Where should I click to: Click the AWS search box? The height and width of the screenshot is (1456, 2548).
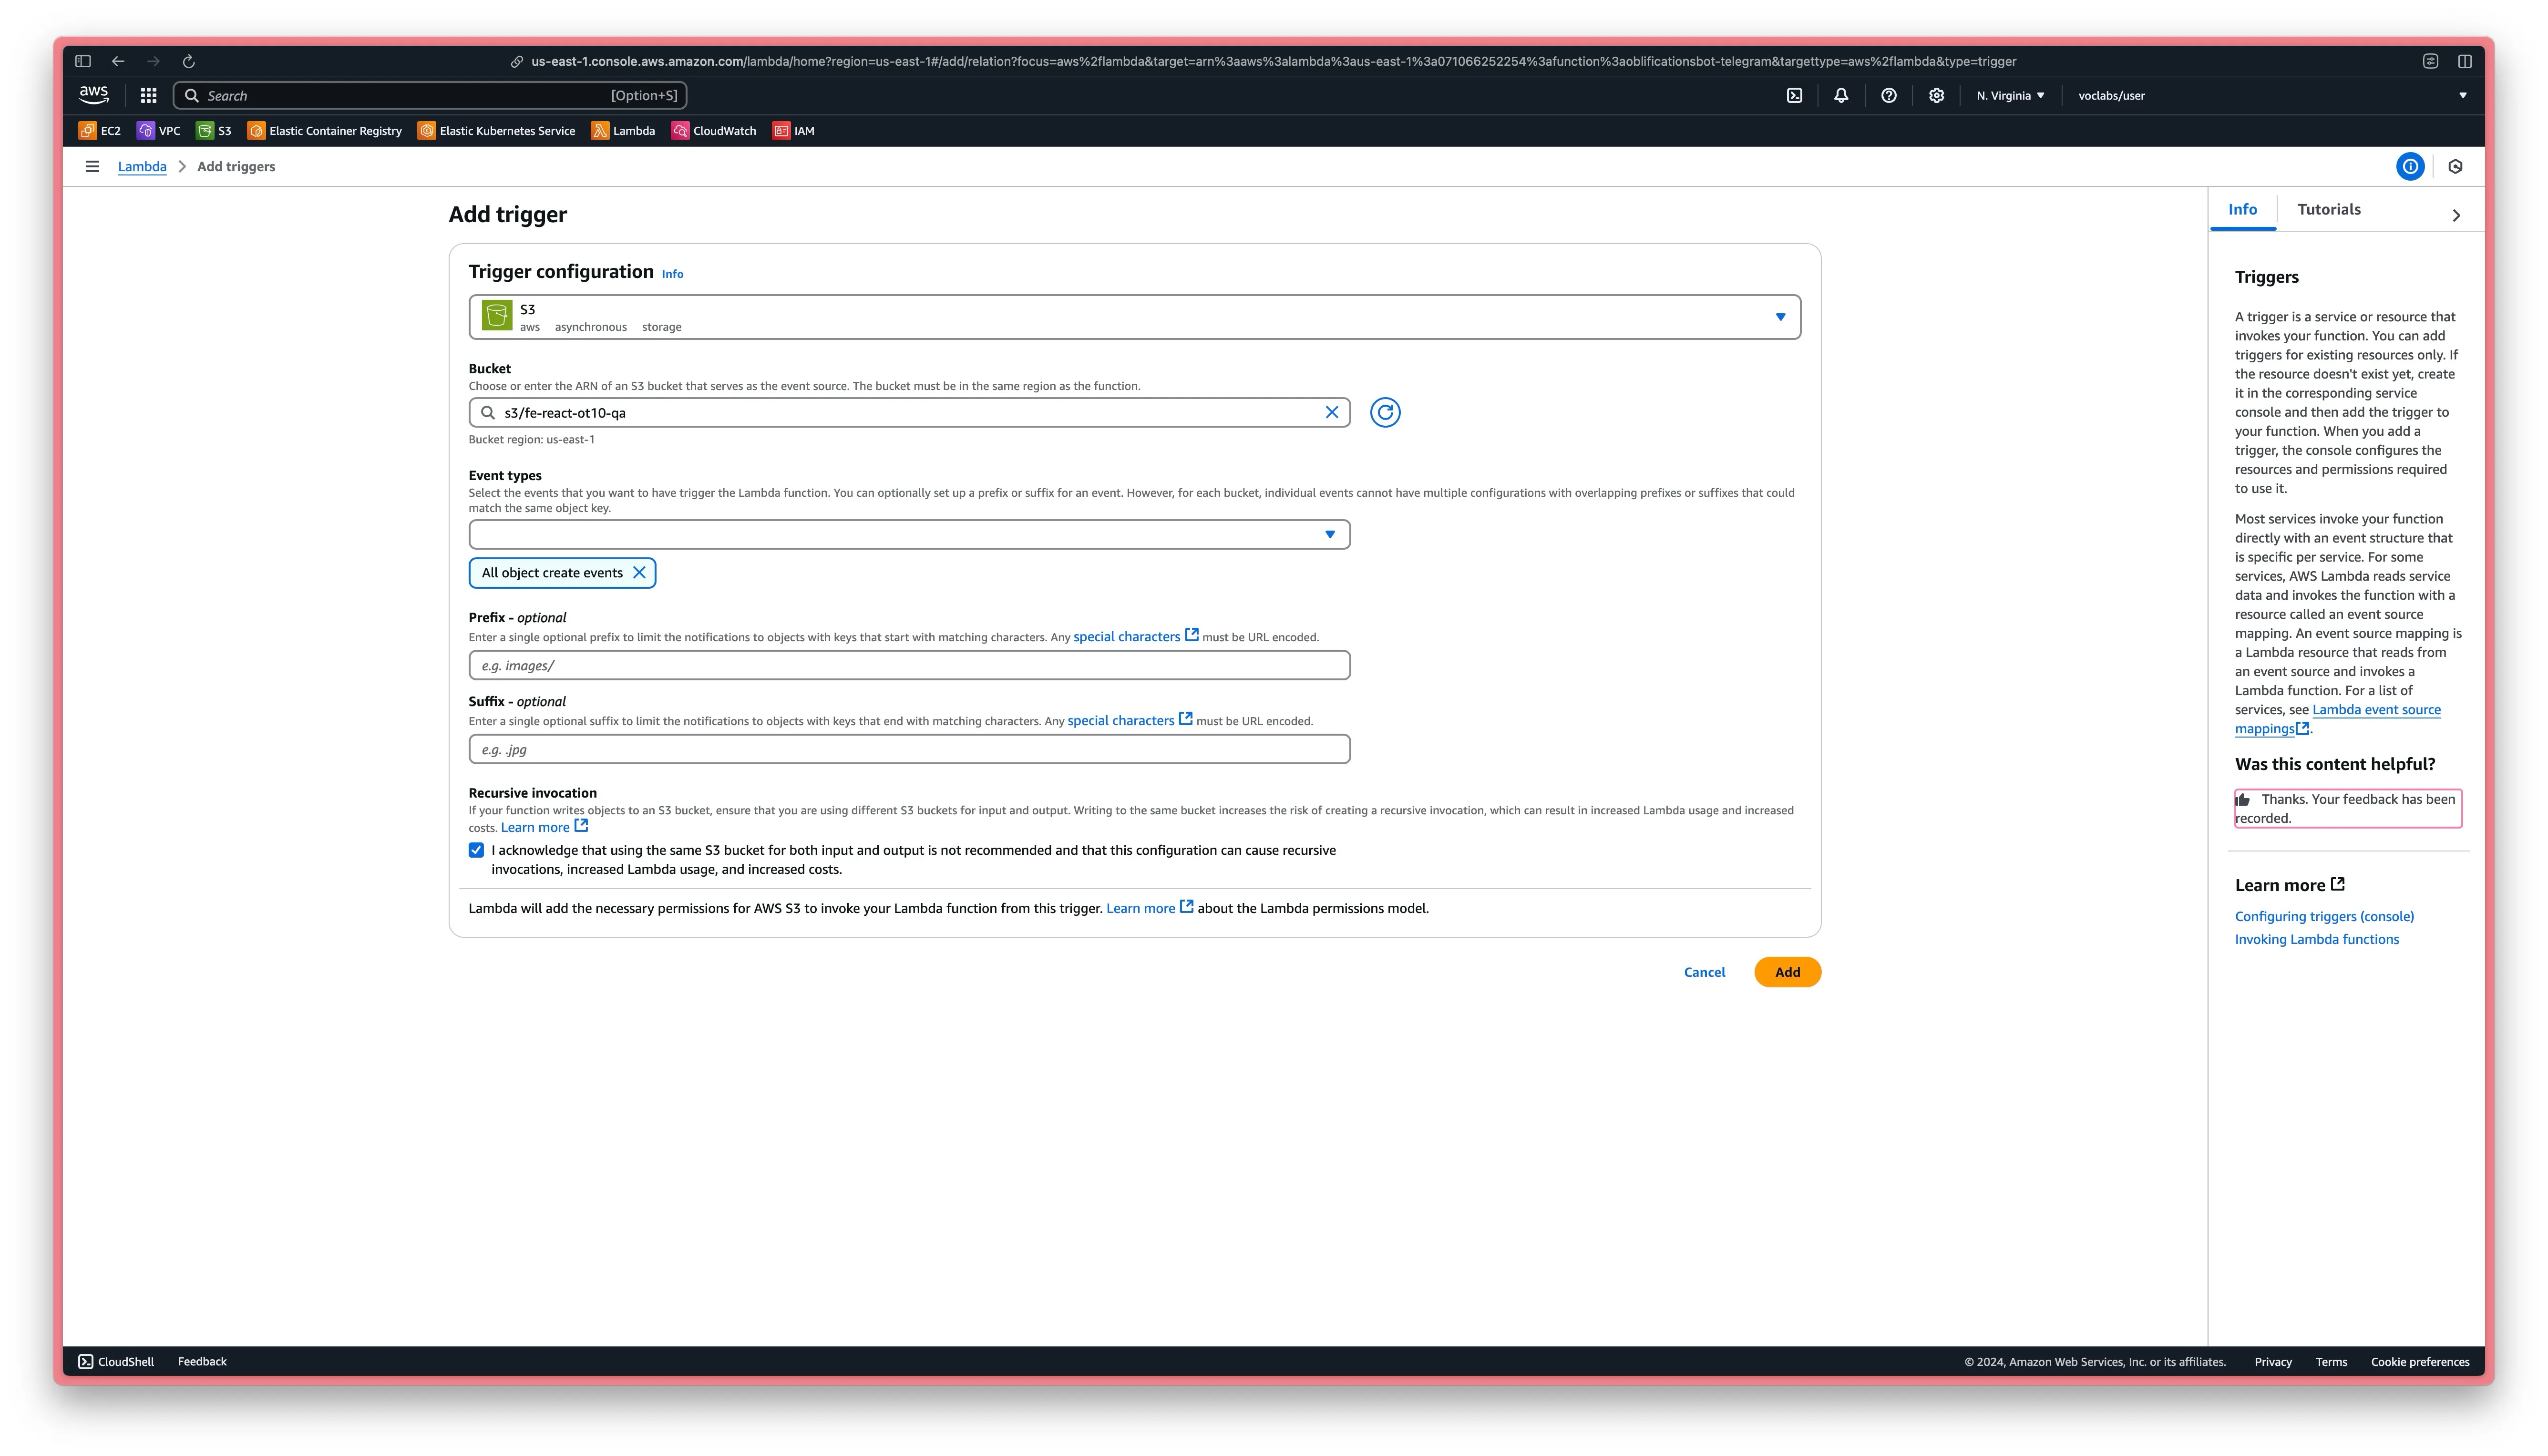[x=430, y=95]
